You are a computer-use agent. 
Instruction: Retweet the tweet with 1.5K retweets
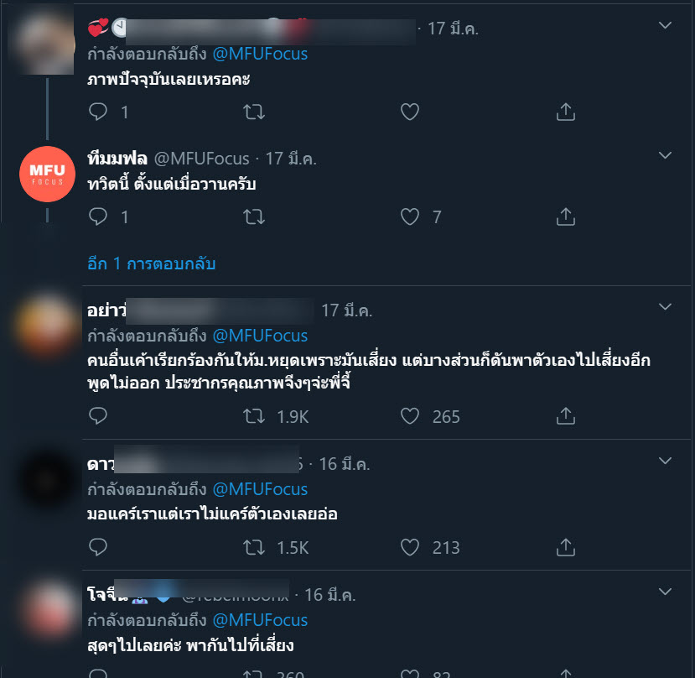(x=254, y=547)
